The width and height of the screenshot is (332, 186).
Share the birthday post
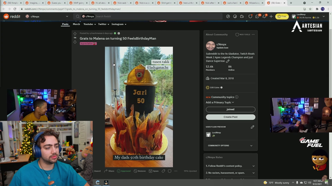coord(109,171)
